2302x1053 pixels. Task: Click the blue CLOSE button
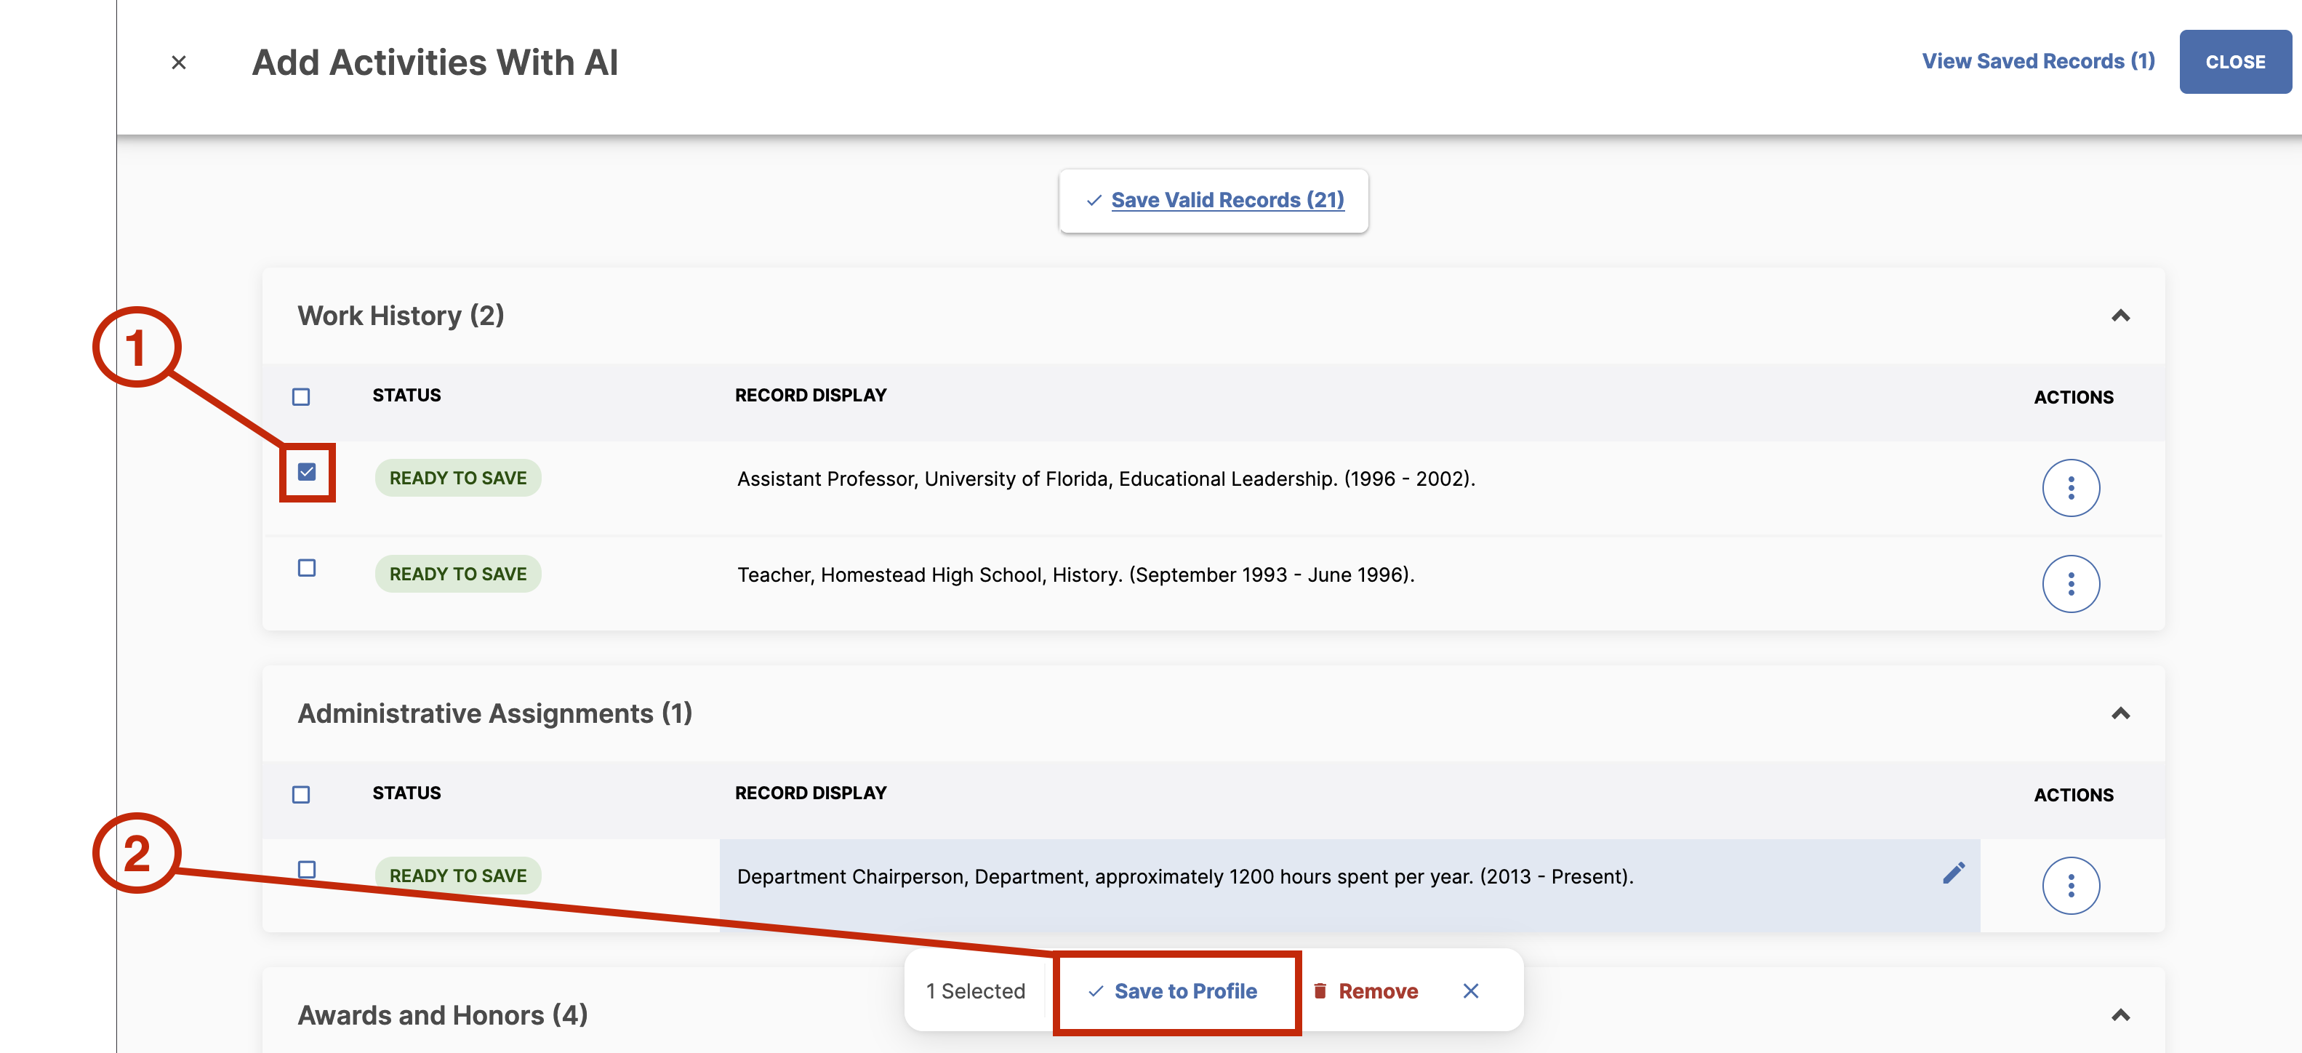(x=2235, y=62)
